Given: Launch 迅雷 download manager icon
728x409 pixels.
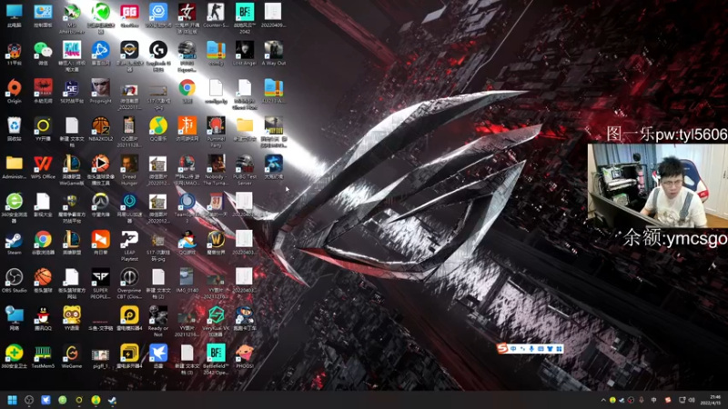Looking at the screenshot, I should click(158, 357).
